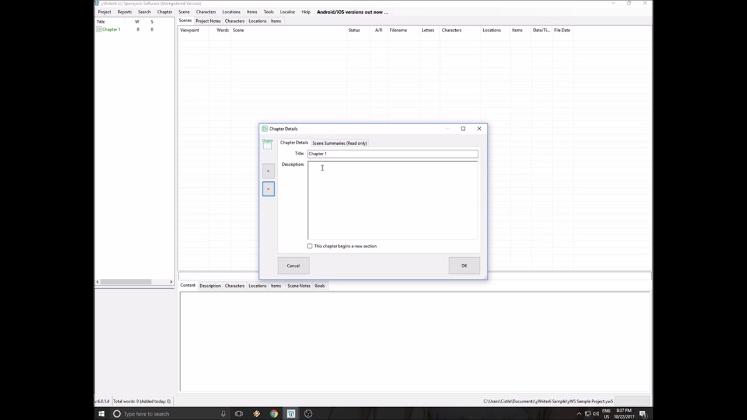Open the Locations menu in menu bar
This screenshot has width=747, height=420.
point(231,12)
